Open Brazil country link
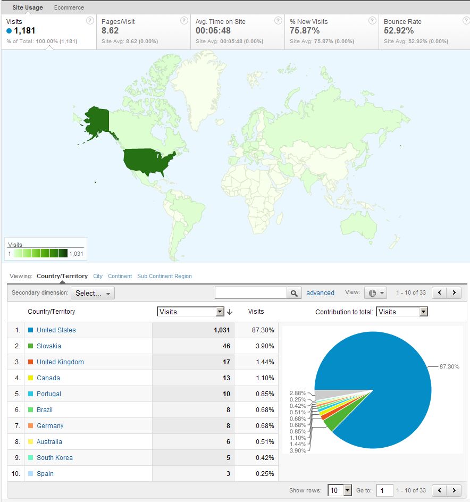The image size is (470, 502). [45, 410]
